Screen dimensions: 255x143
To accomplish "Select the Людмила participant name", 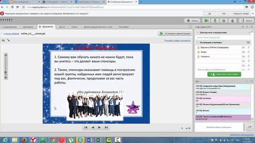I will [205, 56].
